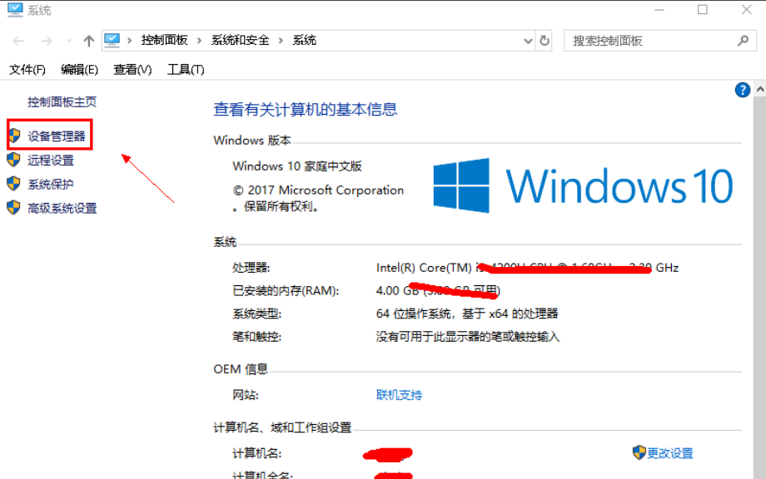Click the 更改设置 link

(669, 452)
